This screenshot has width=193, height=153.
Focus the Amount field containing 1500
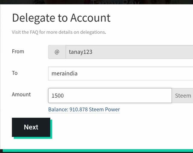[110, 96]
